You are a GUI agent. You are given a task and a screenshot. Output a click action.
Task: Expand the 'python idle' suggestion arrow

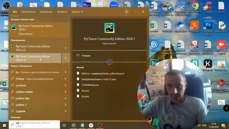click(x=65, y=98)
